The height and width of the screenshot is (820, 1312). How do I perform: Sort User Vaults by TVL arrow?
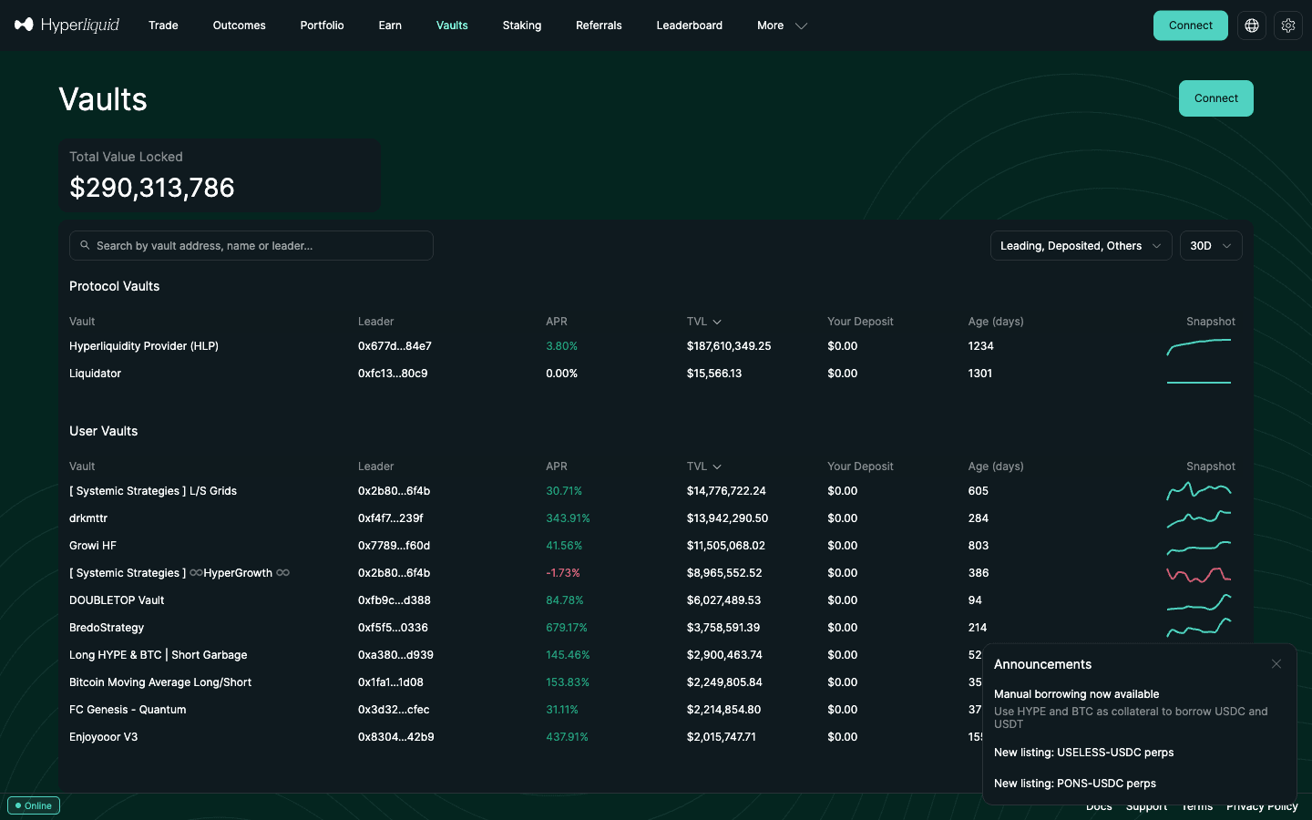717,466
